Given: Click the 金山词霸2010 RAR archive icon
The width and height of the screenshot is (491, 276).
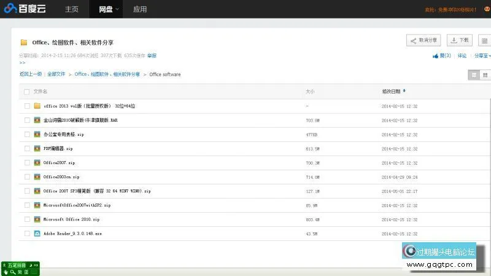Looking at the screenshot, I should pos(37,120).
